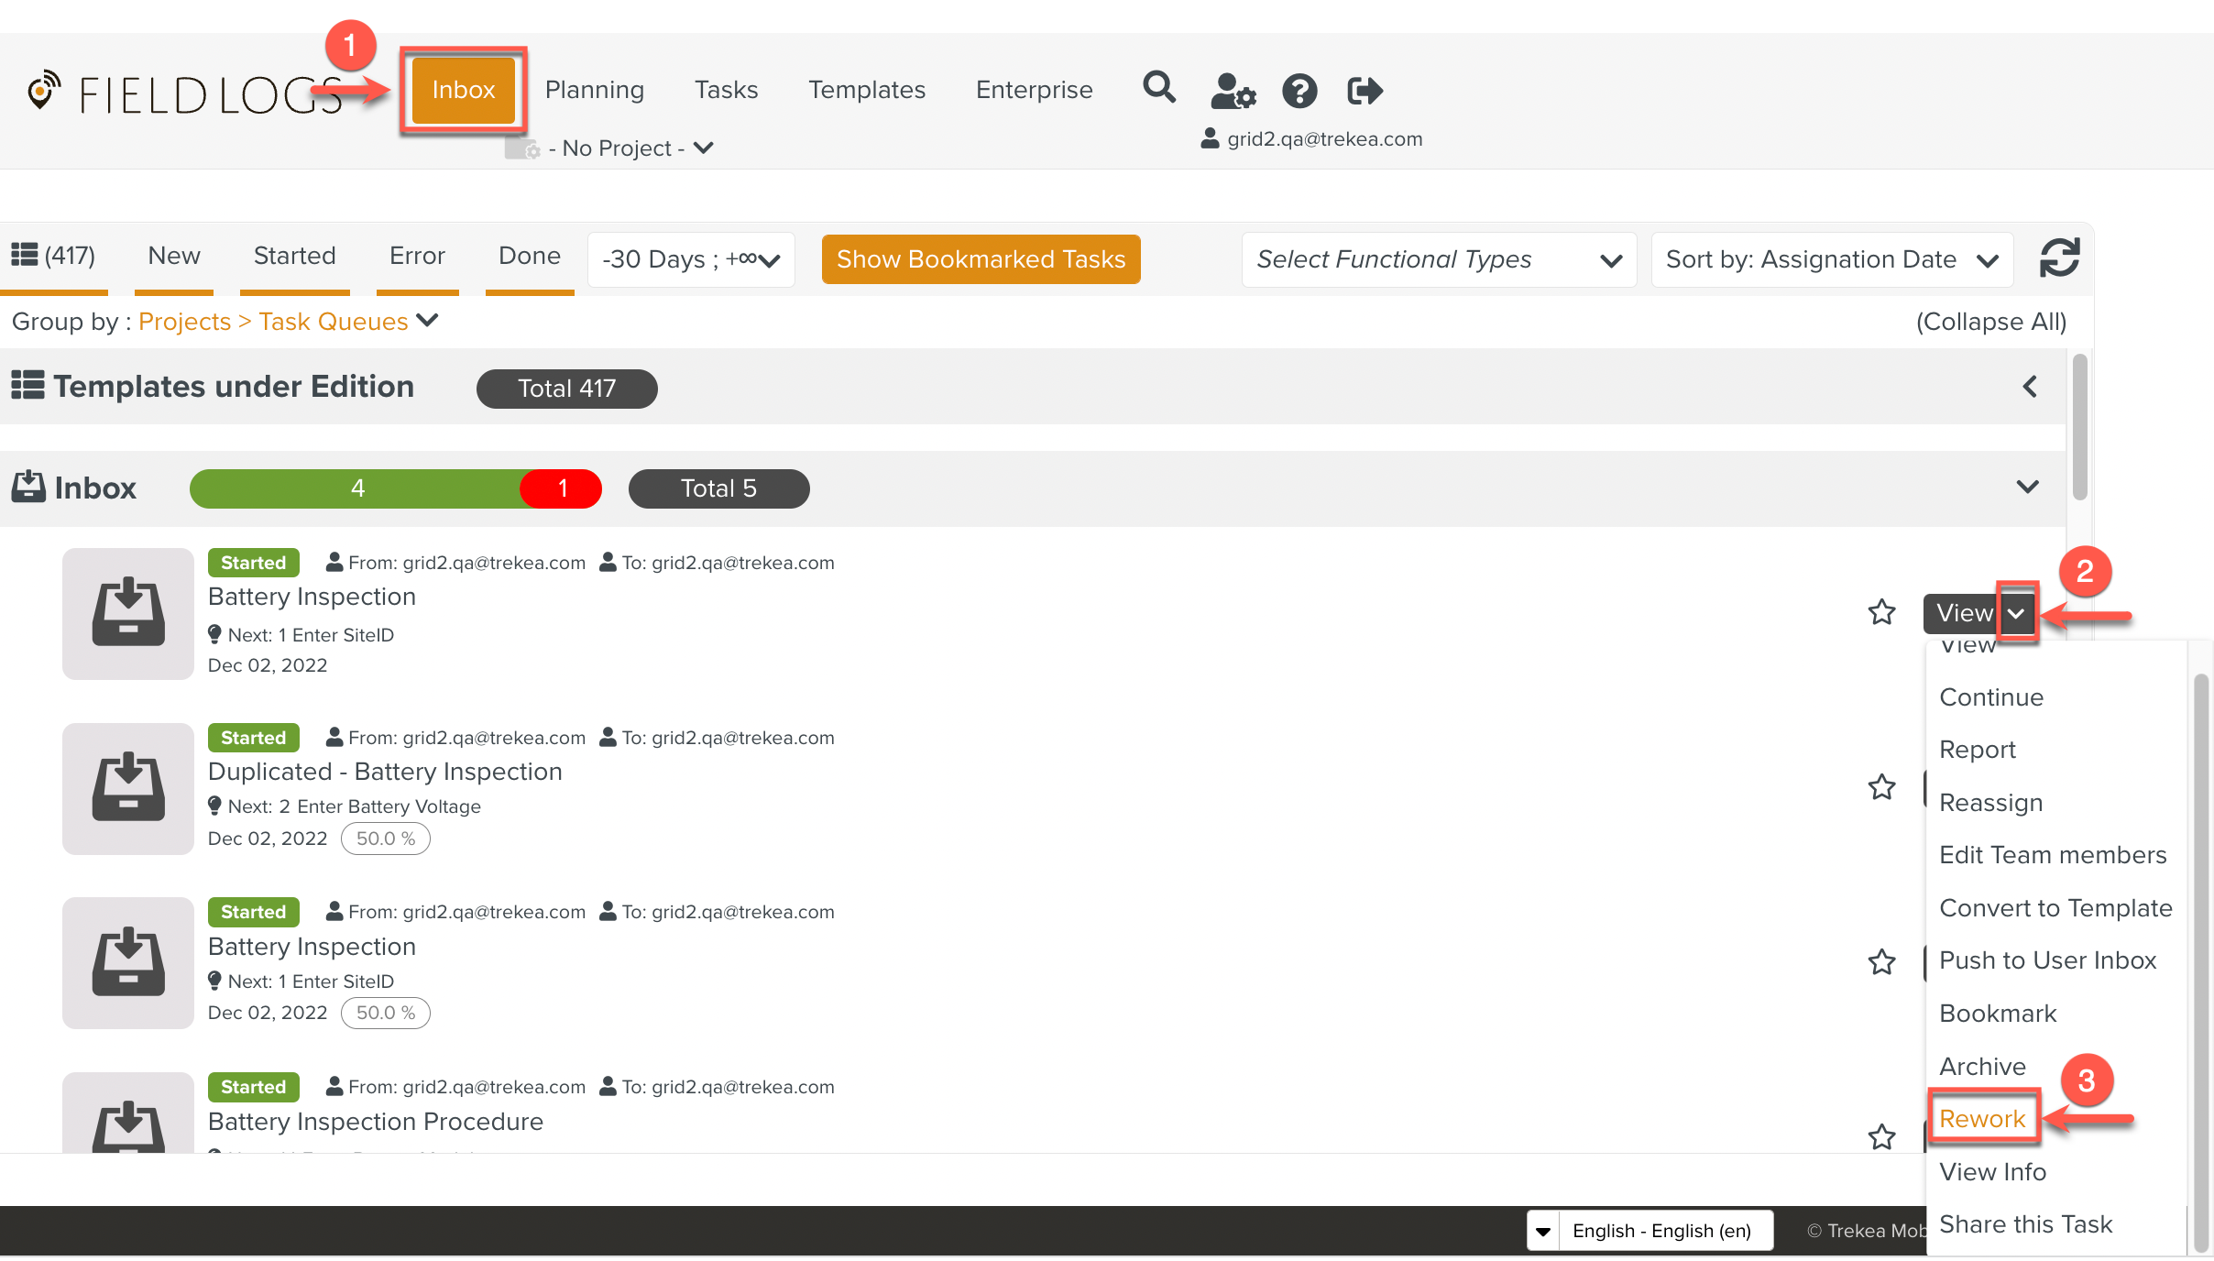This screenshot has width=2214, height=1261.
Task: Open the Planning navigation link
Action: [x=594, y=90]
